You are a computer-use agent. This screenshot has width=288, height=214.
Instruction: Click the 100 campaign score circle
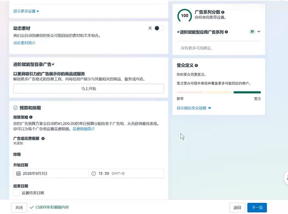185,16
